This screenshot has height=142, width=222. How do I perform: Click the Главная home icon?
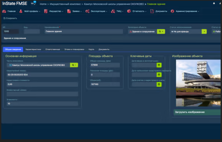4,11
